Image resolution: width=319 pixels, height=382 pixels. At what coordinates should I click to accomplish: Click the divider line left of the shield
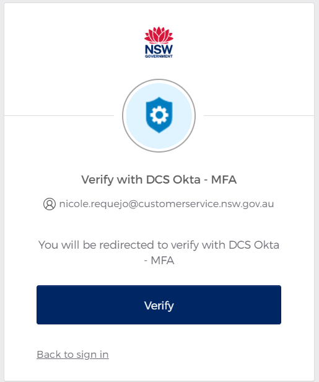click(x=59, y=115)
